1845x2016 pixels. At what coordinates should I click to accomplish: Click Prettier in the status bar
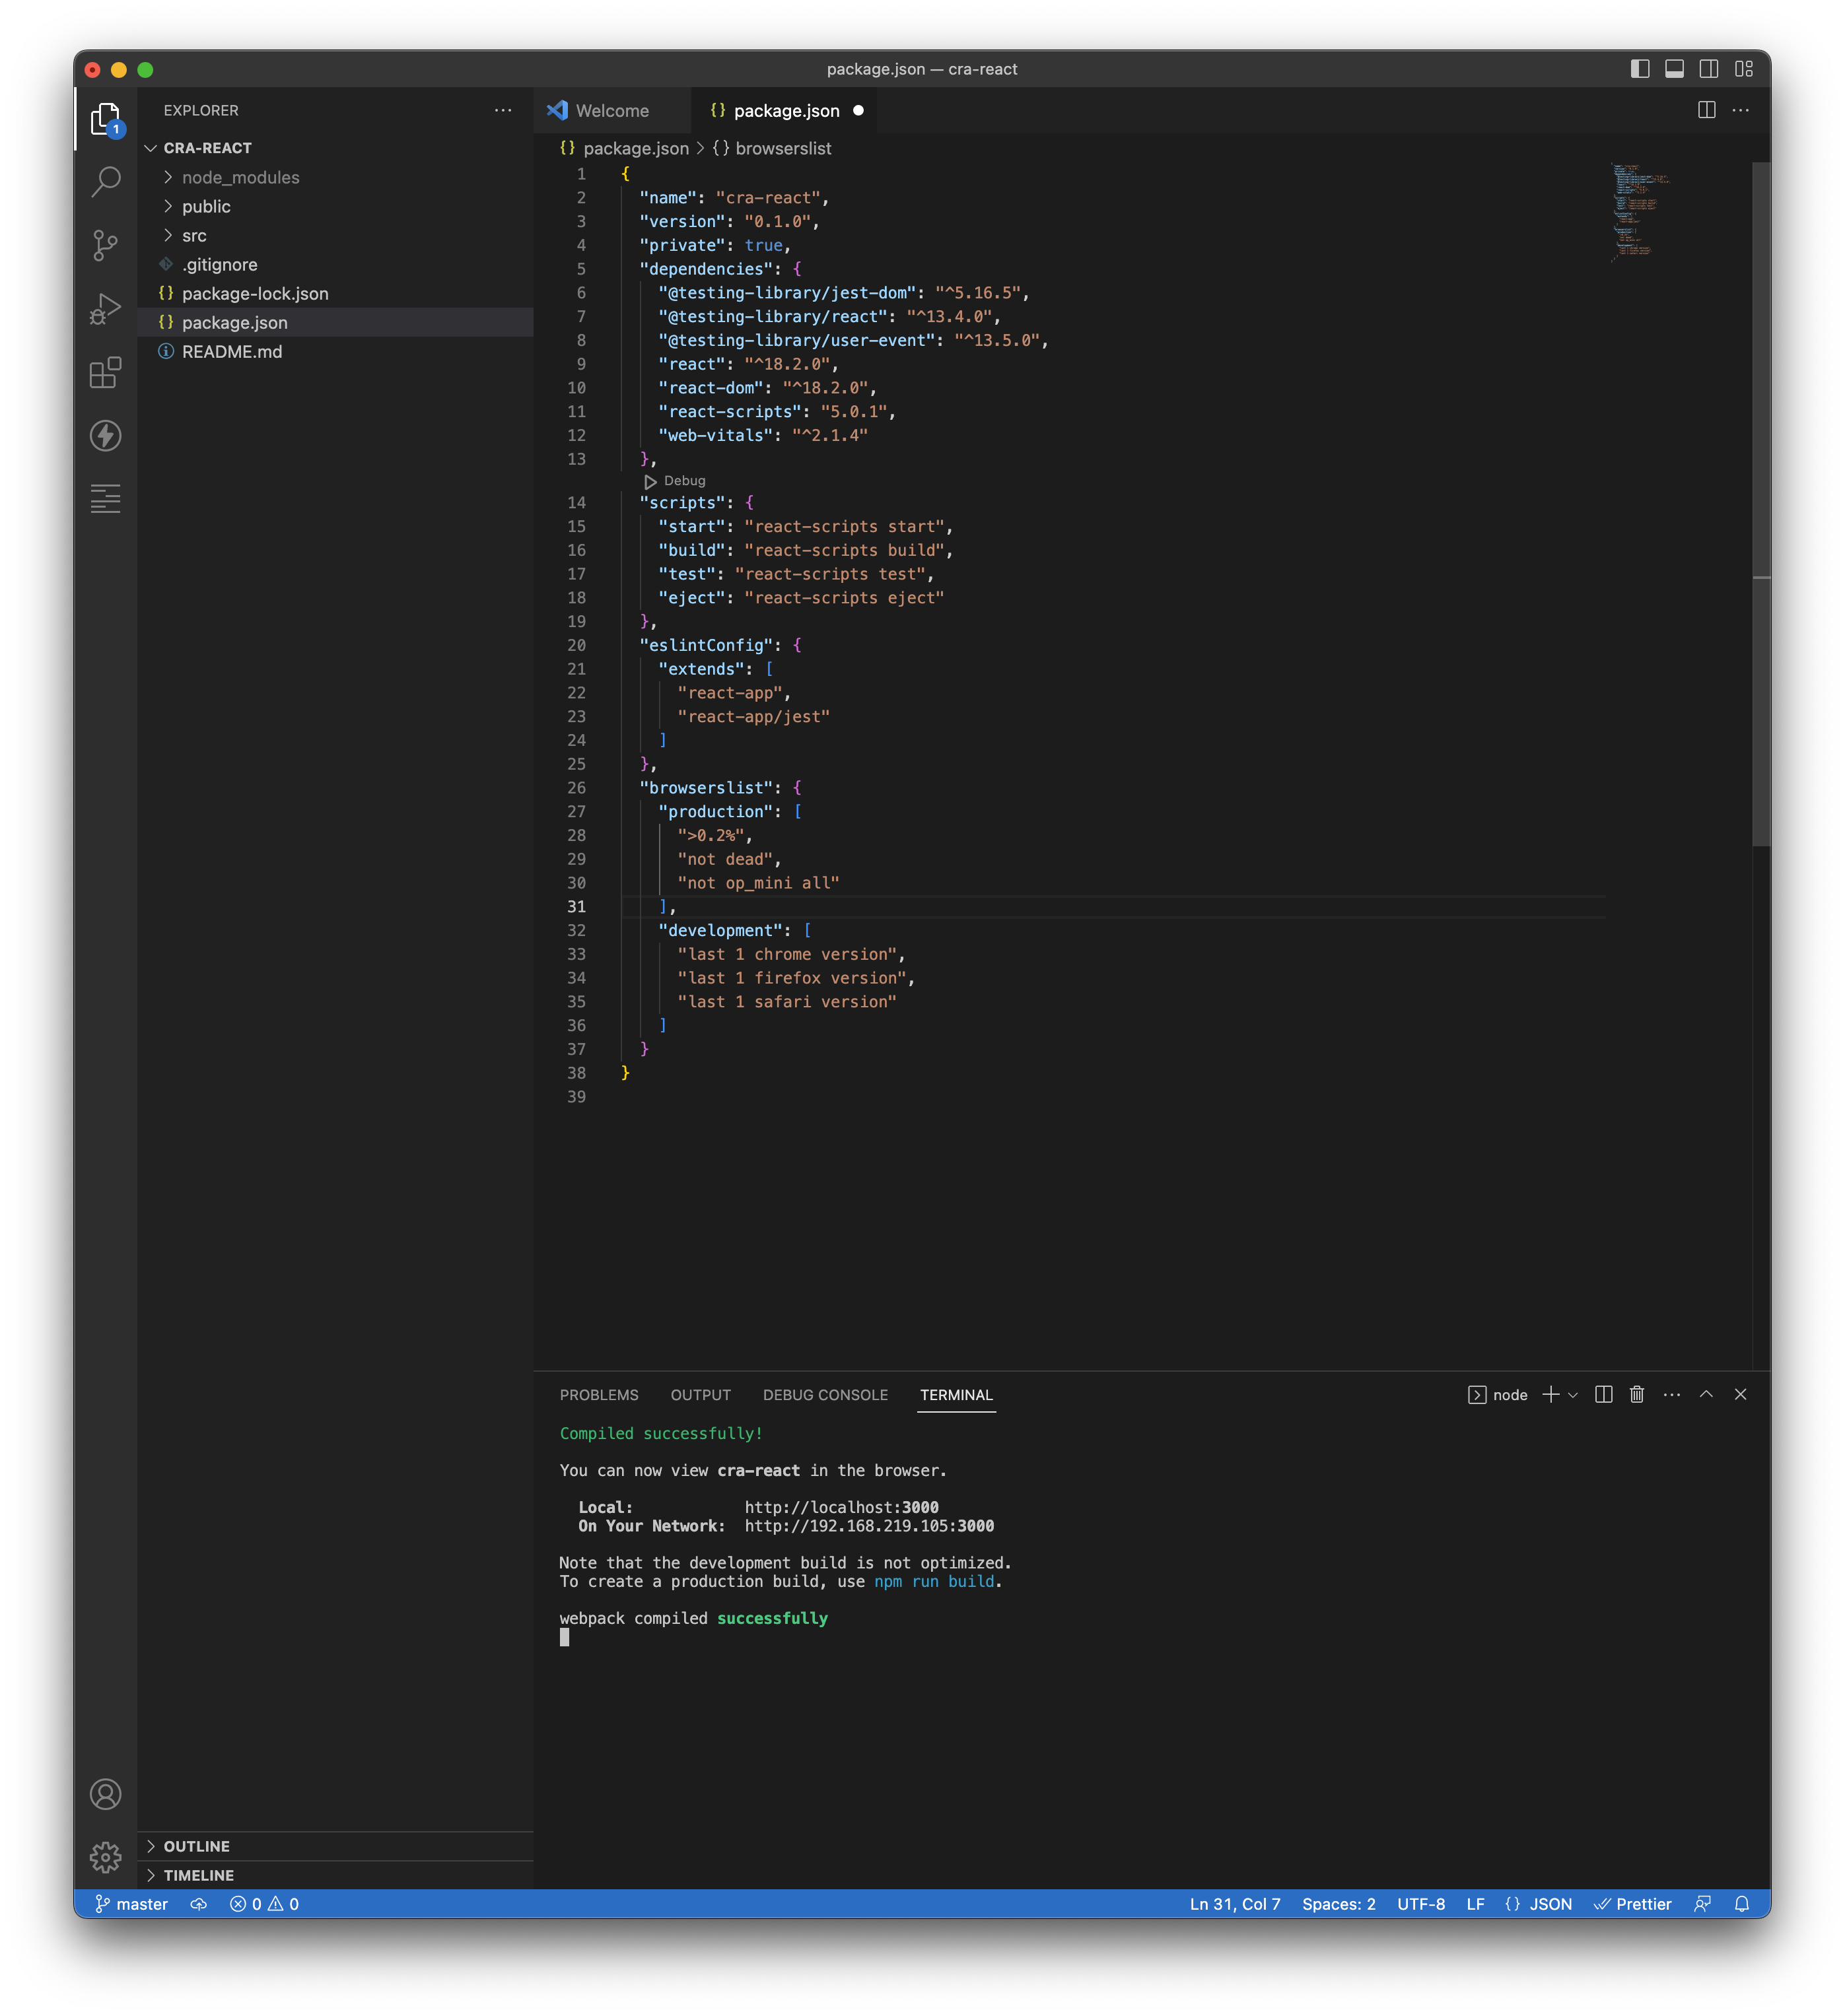point(1632,1904)
